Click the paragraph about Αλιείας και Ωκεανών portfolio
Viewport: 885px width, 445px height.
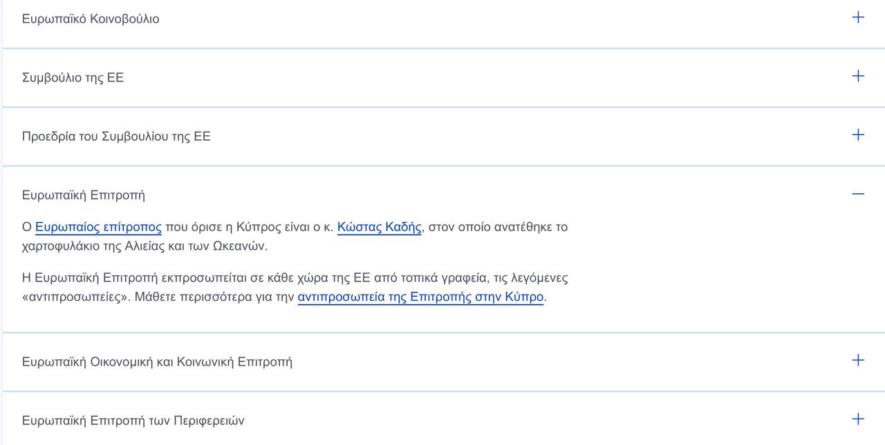[x=207, y=246]
